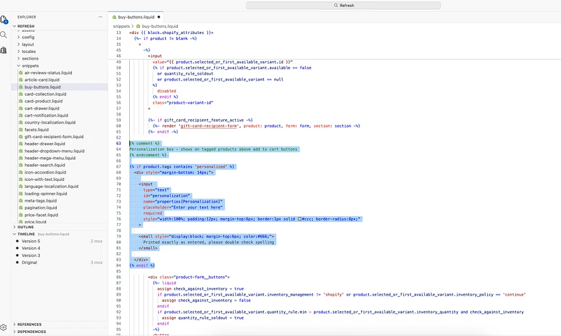Open country-localization.liquid file
This screenshot has width=561, height=336.
click(50, 122)
